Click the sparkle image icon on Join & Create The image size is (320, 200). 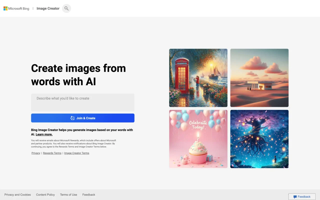(x=72, y=118)
